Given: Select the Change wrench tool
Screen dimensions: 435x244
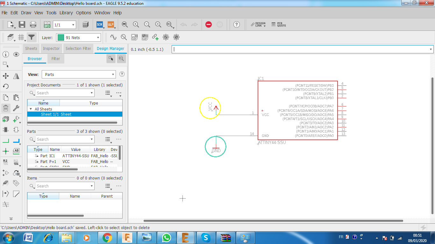Looking at the screenshot, I should [x=16, y=108].
